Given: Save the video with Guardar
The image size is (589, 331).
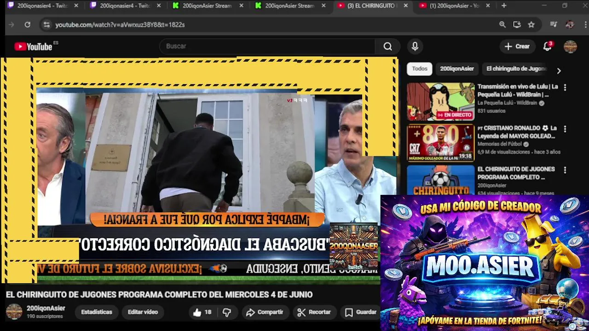Looking at the screenshot, I should tap(361, 312).
